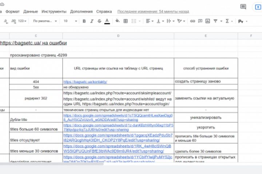The width and height of the screenshot is (262, 174).
Task: Select column E header
Action: pyautogui.click(x=206, y=36)
